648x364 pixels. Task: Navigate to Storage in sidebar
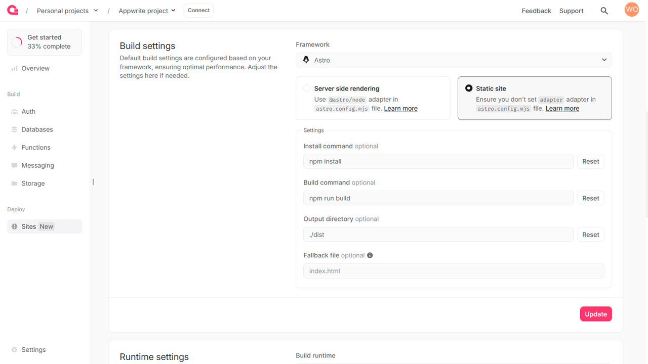[33, 184]
